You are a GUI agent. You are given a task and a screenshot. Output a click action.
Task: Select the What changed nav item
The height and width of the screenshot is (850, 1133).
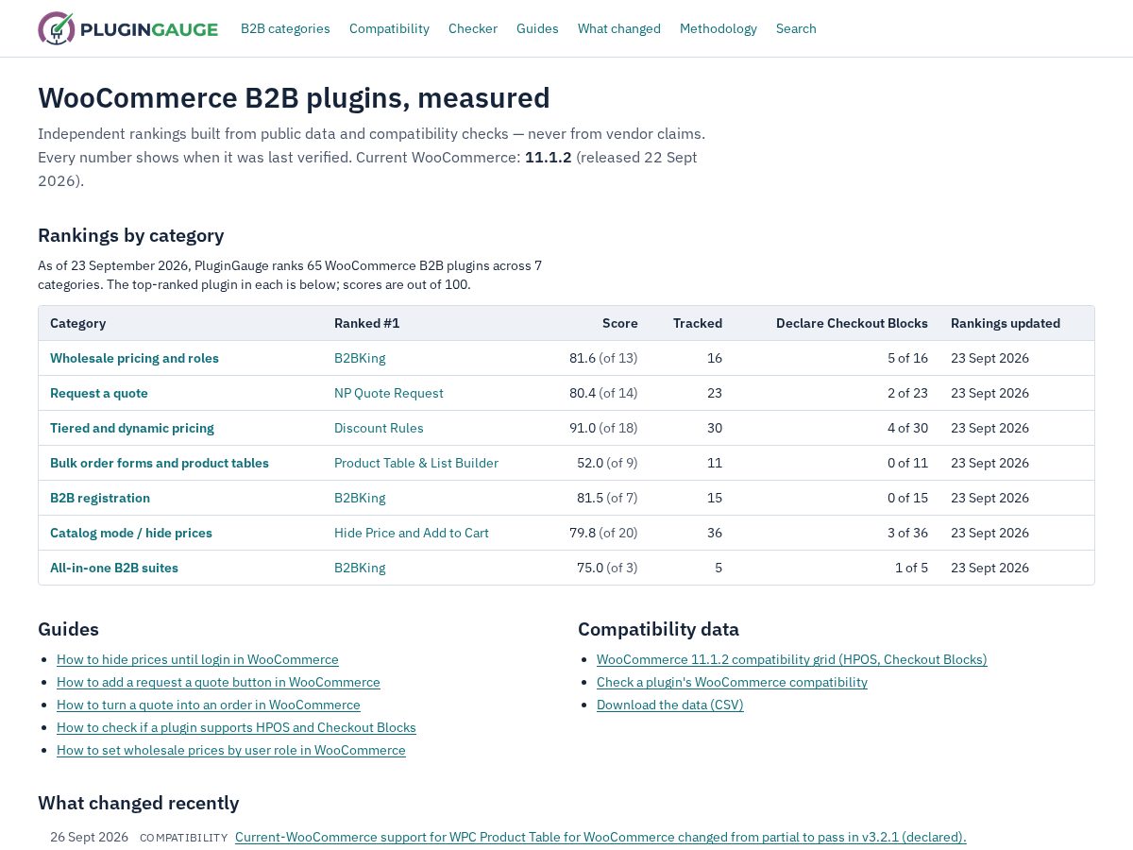click(619, 28)
